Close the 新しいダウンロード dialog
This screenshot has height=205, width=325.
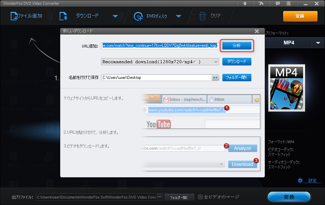point(257,31)
